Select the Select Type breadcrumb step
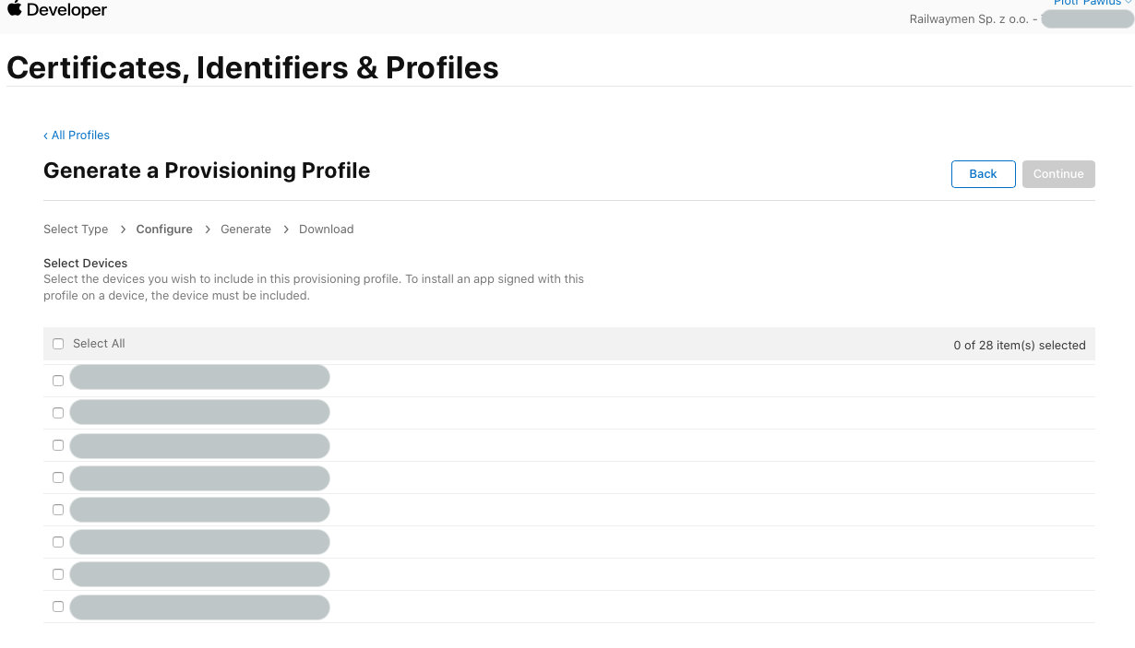1135x648 pixels. pyautogui.click(x=76, y=230)
